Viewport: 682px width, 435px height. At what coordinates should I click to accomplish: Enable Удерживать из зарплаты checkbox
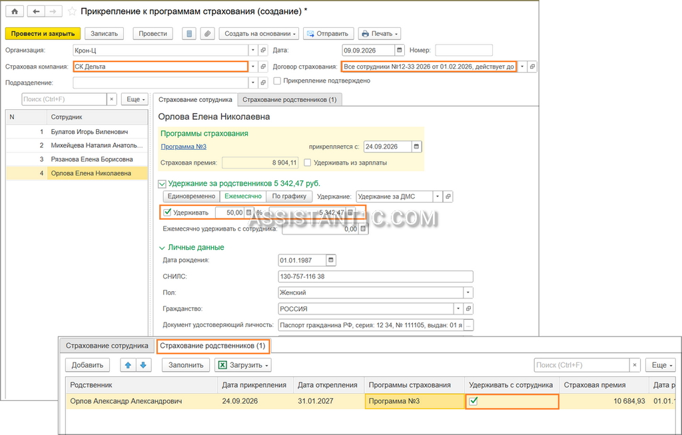click(308, 163)
